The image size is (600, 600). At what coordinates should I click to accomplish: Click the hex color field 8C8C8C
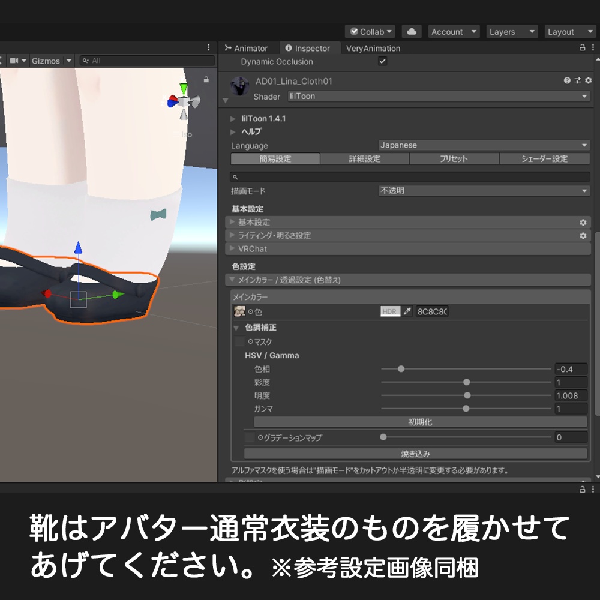click(431, 311)
